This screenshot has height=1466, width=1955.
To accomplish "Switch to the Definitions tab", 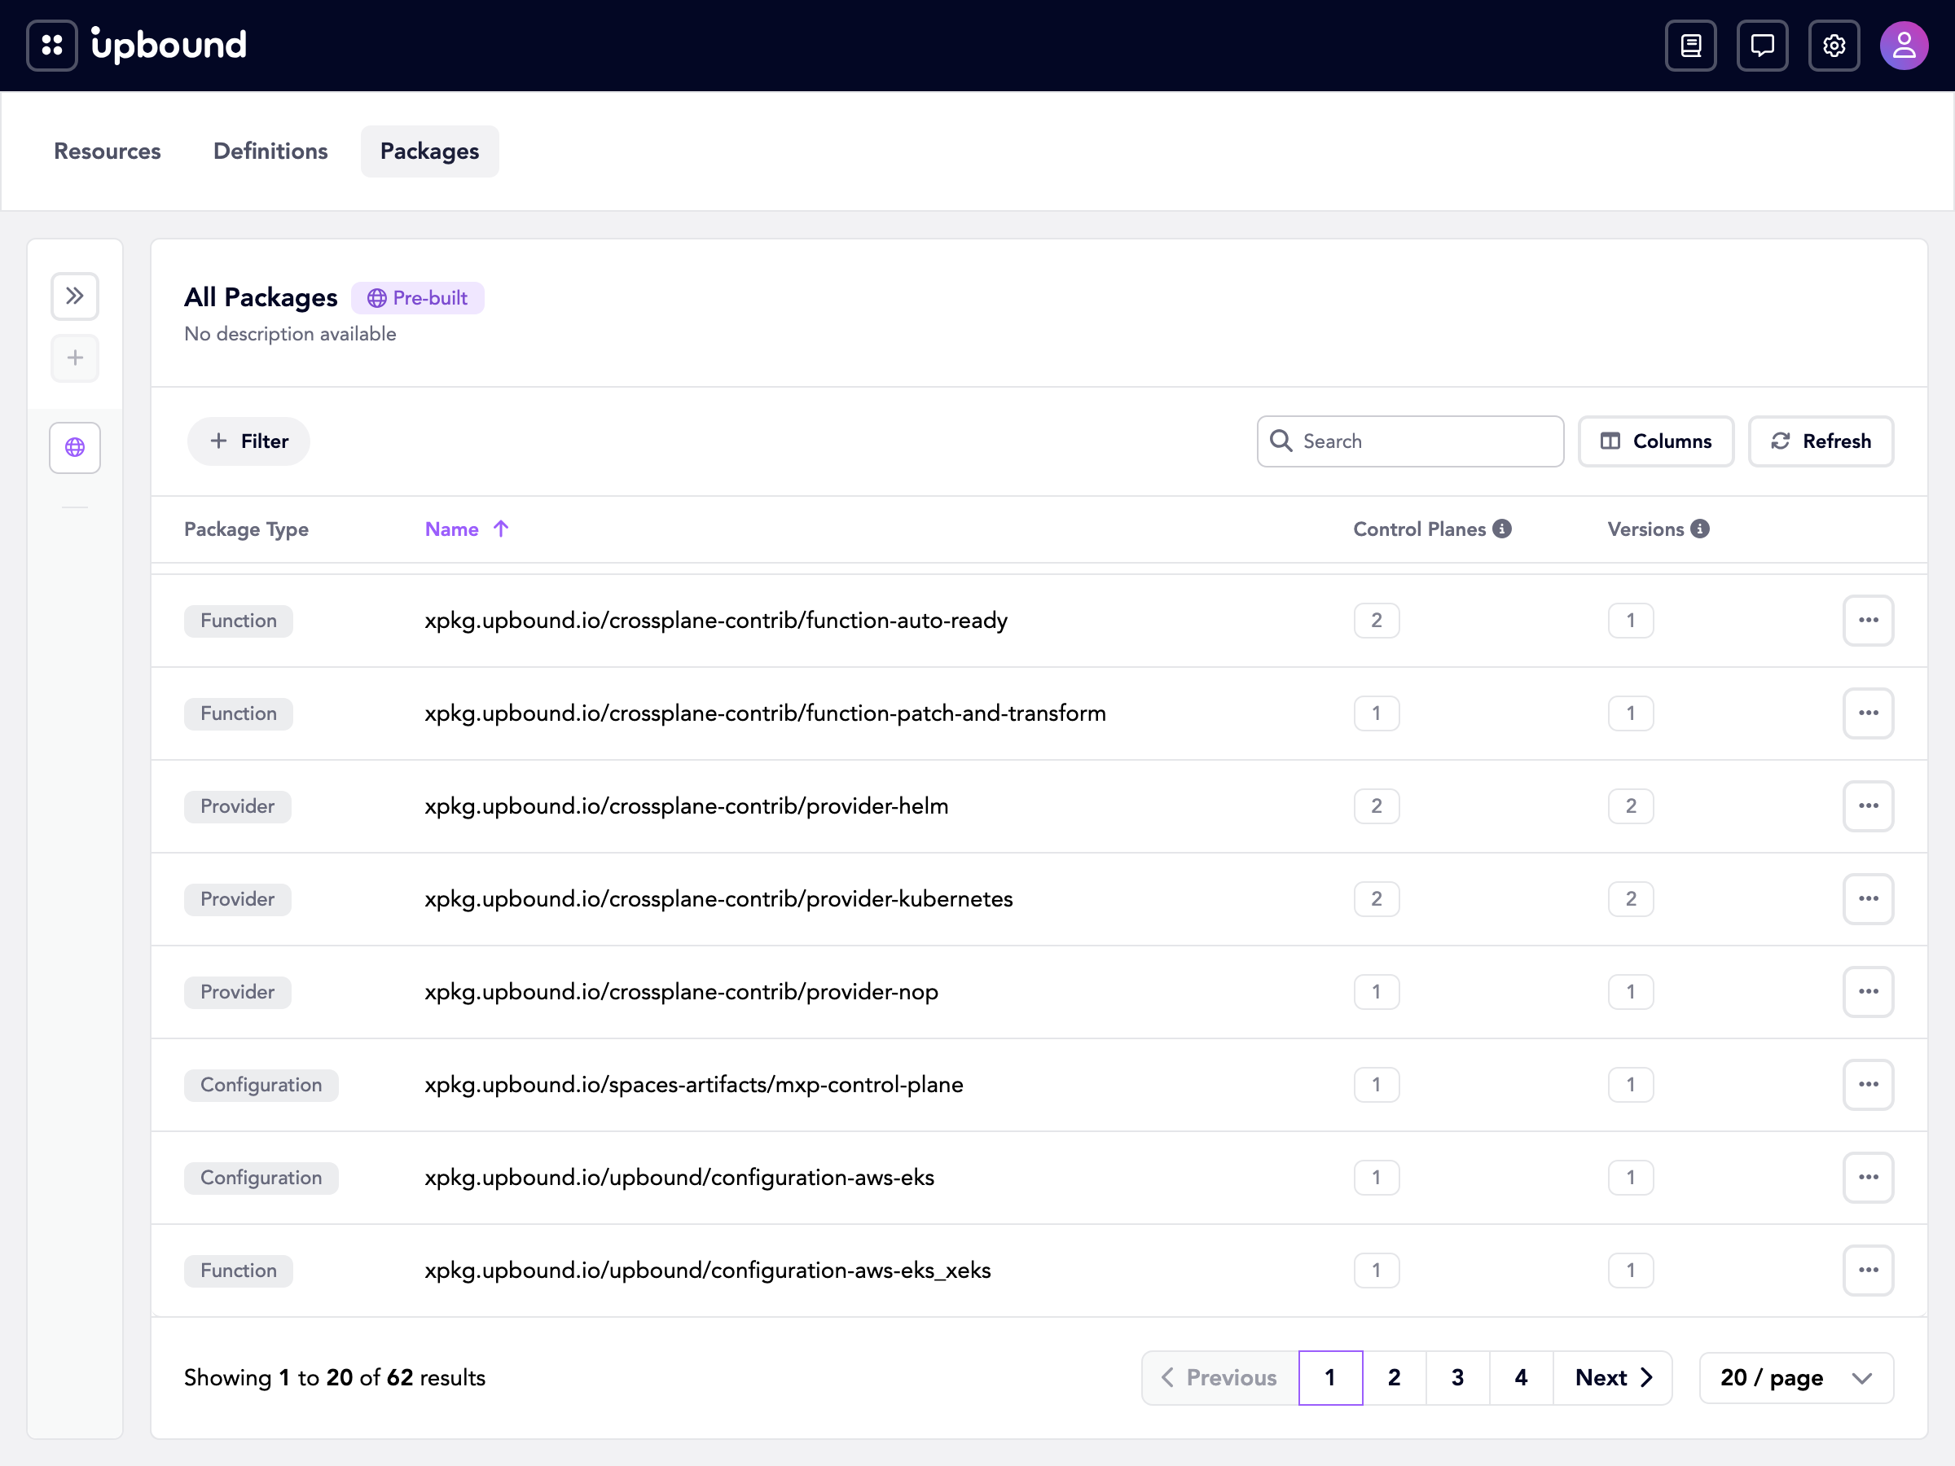I will point(270,151).
